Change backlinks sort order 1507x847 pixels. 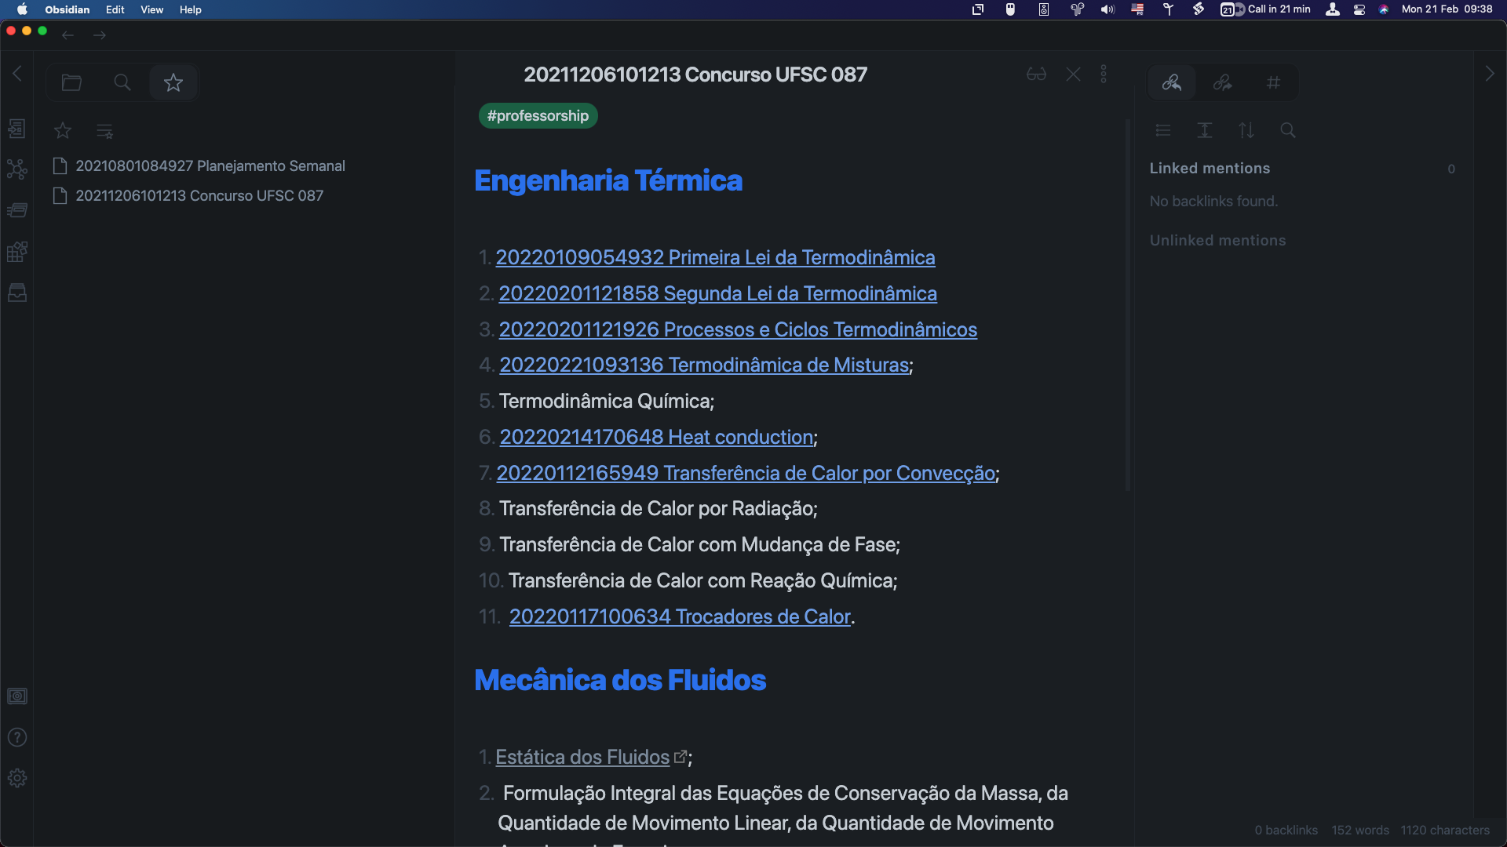click(1246, 130)
